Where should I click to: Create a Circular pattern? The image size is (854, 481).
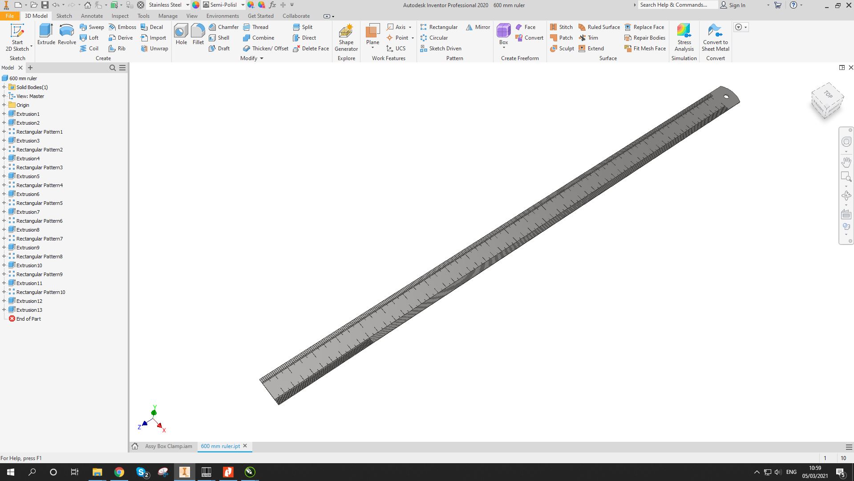(x=434, y=38)
